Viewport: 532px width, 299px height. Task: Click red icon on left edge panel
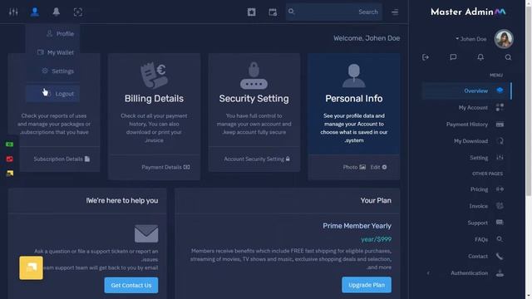(9, 159)
